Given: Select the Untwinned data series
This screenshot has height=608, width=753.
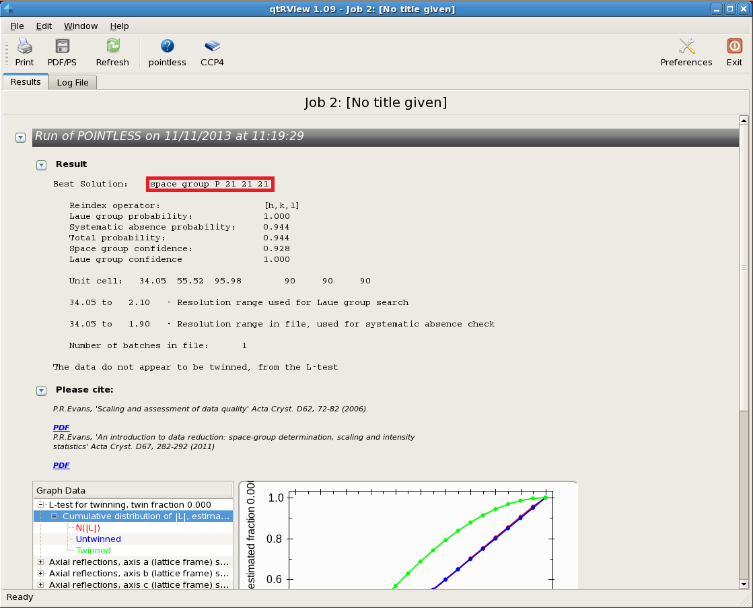Looking at the screenshot, I should tap(98, 539).
